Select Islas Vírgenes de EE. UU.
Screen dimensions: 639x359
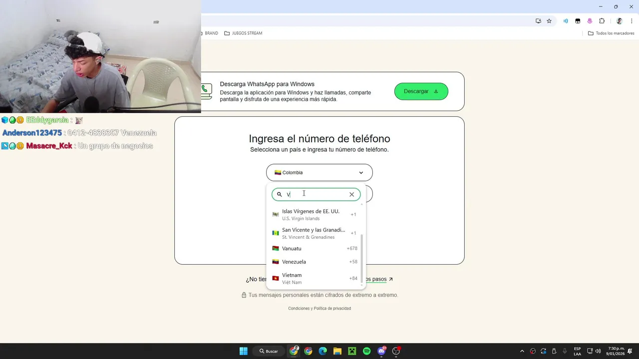pyautogui.click(x=316, y=214)
